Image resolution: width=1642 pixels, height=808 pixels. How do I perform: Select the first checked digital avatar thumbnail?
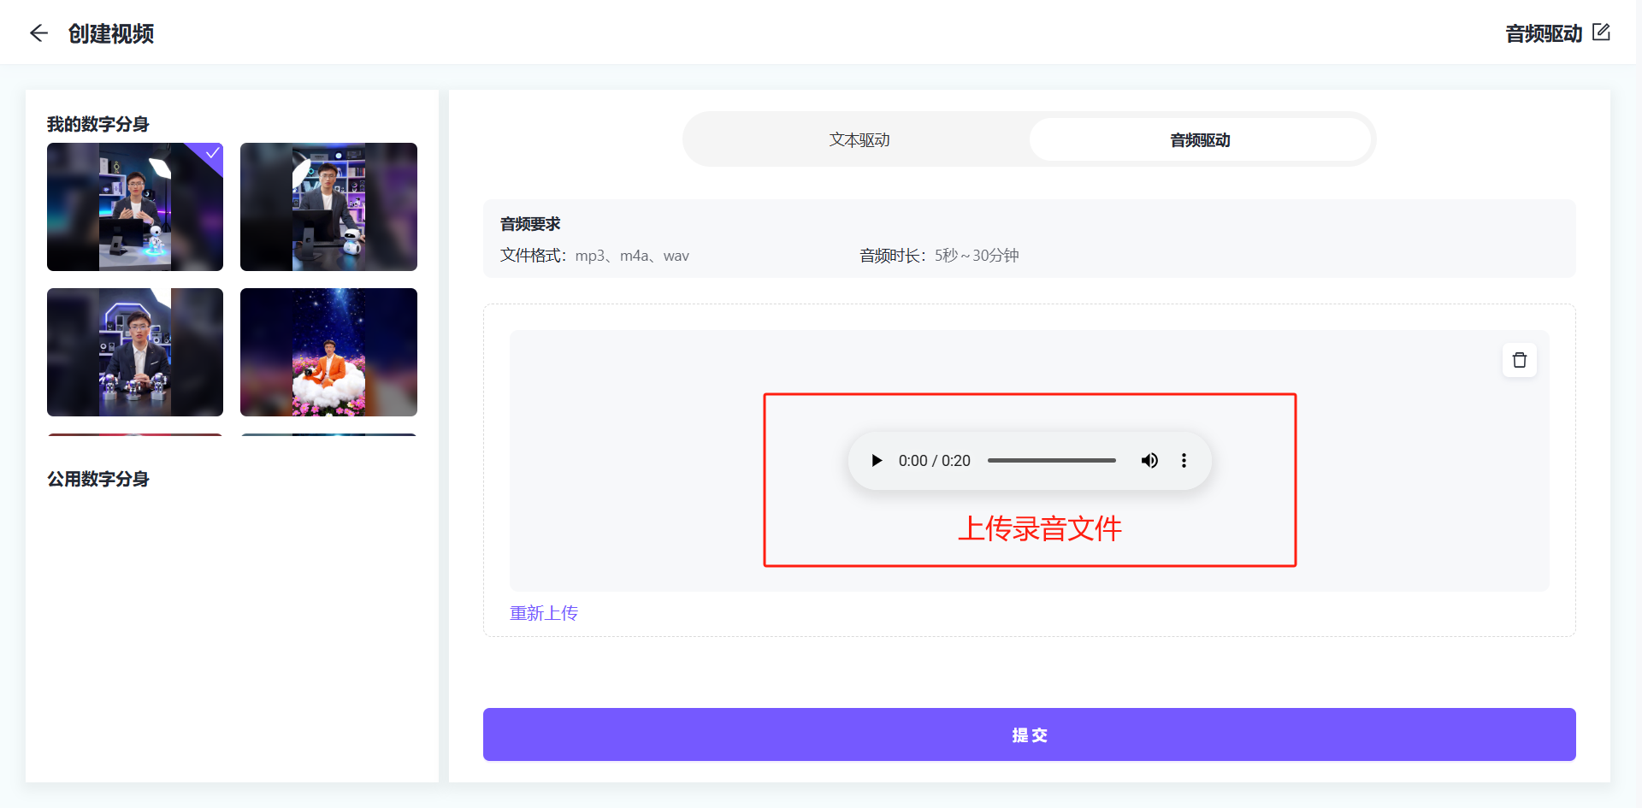pos(135,207)
